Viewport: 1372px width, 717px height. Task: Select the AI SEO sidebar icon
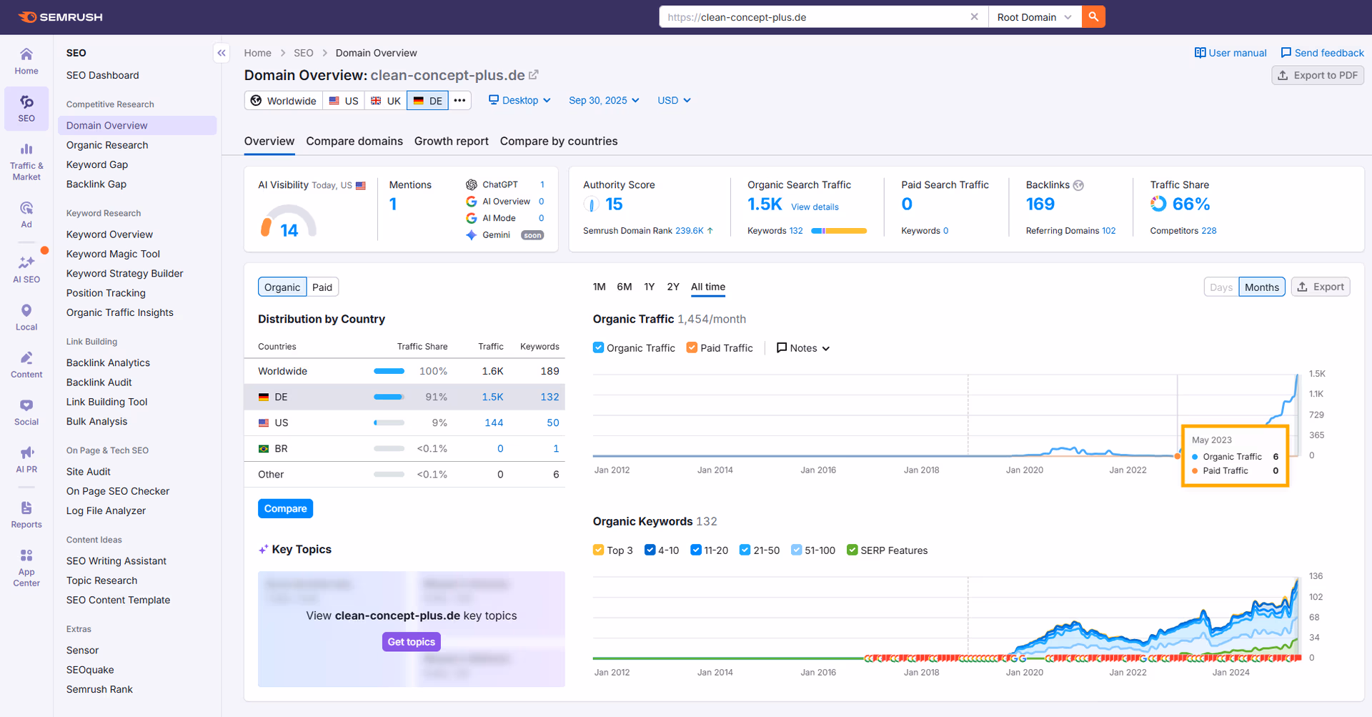point(26,267)
